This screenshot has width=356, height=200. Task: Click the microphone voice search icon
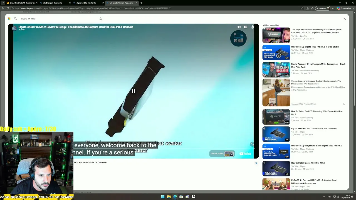tap(100, 19)
